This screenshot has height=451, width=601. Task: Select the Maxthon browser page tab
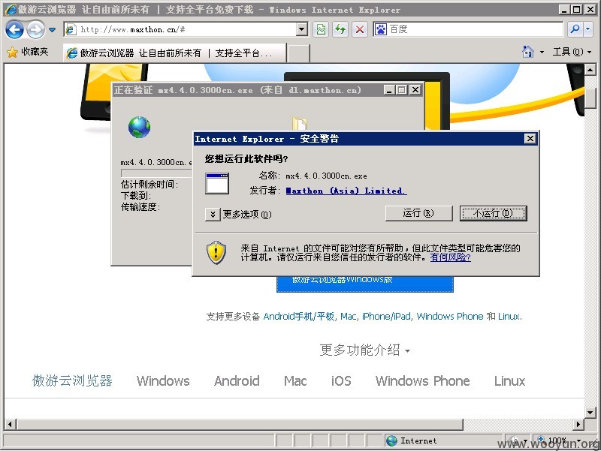click(175, 53)
